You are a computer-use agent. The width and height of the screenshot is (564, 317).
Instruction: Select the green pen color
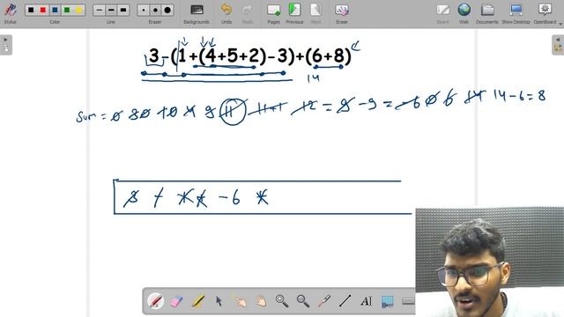point(67,10)
